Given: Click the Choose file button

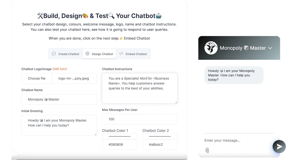Looking at the screenshot, I should pyautogui.click(x=37, y=78).
